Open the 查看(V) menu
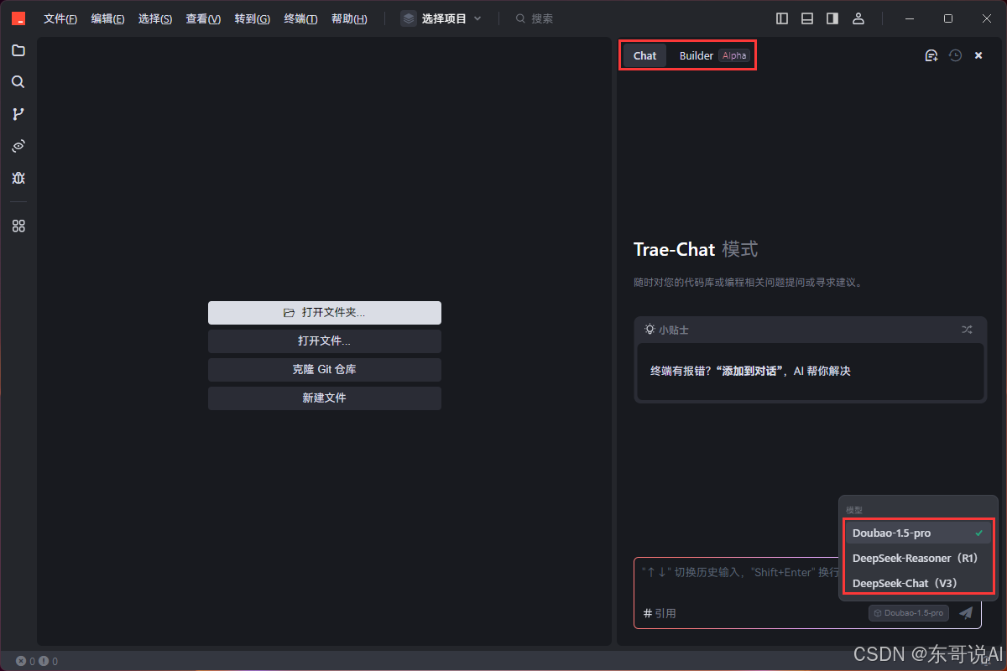Screen dimensions: 1007x671 [203, 18]
